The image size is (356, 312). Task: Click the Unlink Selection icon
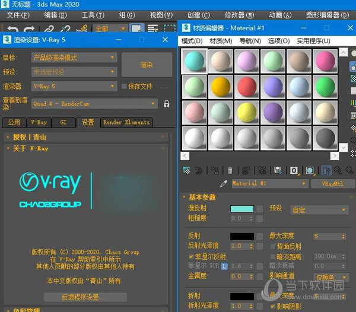pos(65,29)
